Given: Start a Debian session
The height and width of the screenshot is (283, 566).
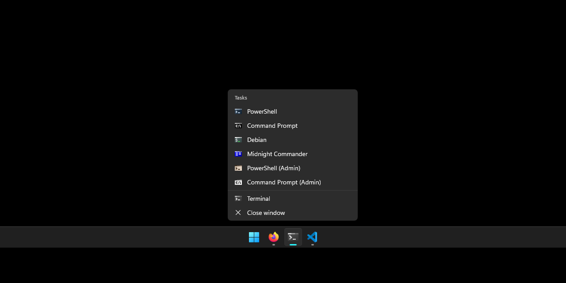Looking at the screenshot, I should (x=257, y=140).
